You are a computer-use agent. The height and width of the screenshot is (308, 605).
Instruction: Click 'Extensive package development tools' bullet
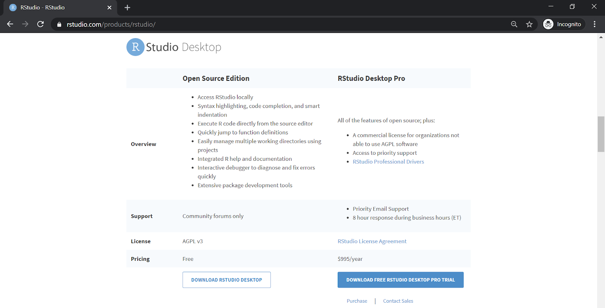coord(245,185)
